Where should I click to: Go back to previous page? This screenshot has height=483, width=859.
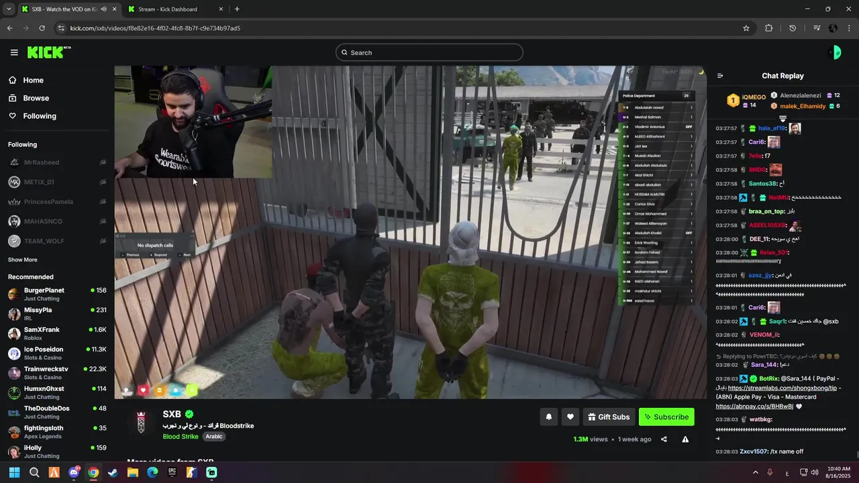[9, 28]
